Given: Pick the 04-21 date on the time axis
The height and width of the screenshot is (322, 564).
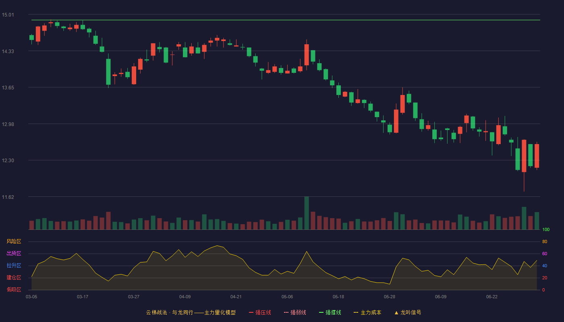Looking at the screenshot, I should click(x=236, y=297).
